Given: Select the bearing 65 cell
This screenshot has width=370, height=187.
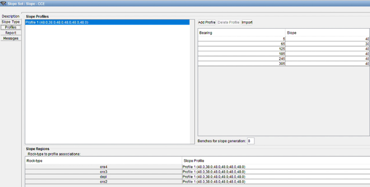Looking at the screenshot, I should (x=242, y=44).
